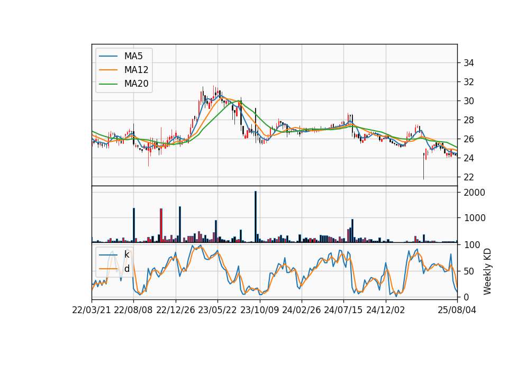The width and height of the screenshot is (508, 365).
Task: Click the 1000 volume axis label
Action: pos(475,218)
